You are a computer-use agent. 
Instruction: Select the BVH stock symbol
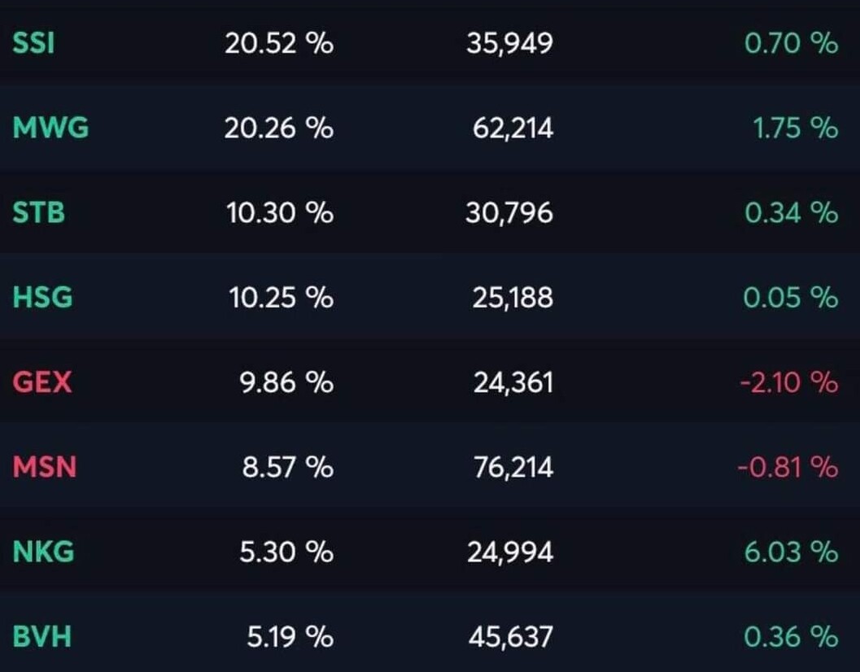tap(42, 637)
